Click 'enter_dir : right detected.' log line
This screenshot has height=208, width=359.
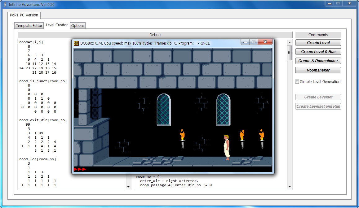[169, 181]
